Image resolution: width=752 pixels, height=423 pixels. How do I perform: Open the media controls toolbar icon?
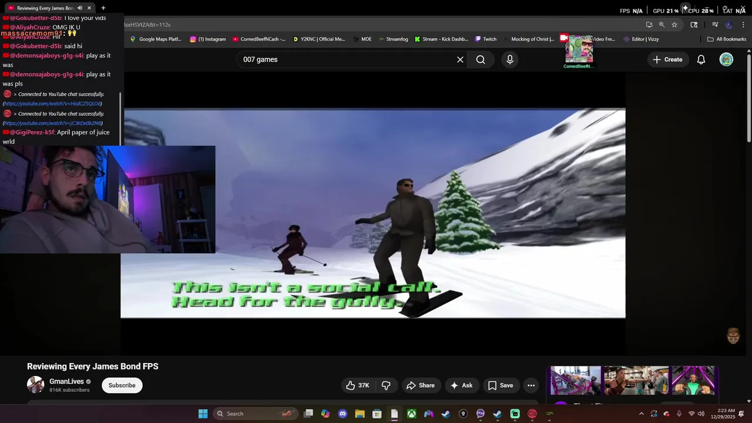(715, 25)
